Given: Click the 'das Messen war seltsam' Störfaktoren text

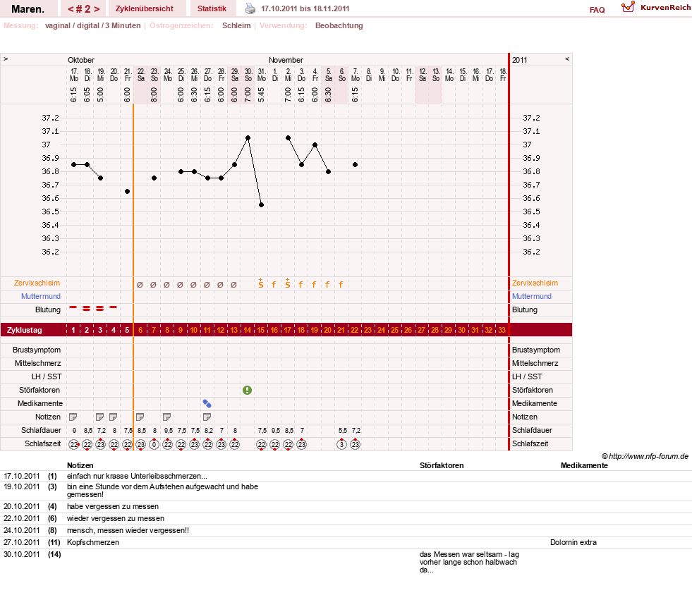Looking at the screenshot, I should tap(469, 562).
